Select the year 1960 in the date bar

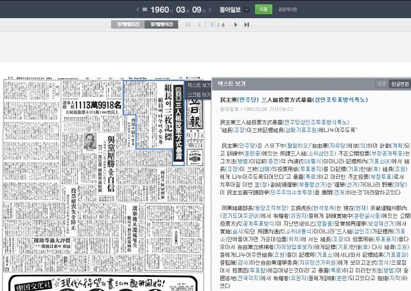coord(160,10)
